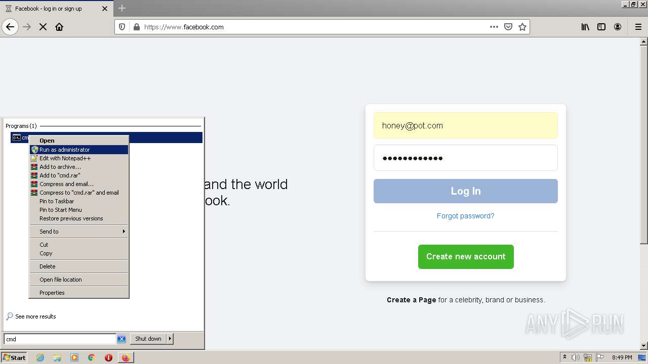The image size is (648, 364).
Task: Choose Run as administrator
Action: [x=78, y=150]
